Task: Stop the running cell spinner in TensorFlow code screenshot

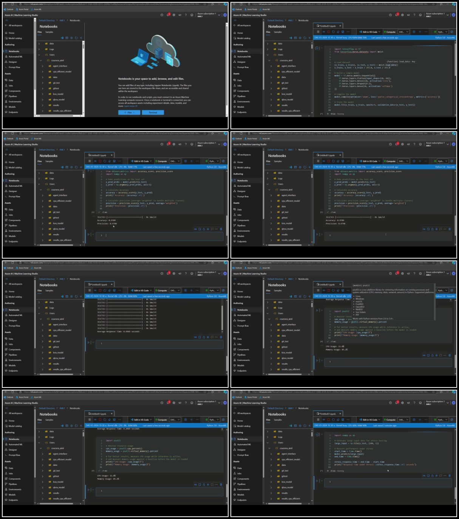Action: point(317,48)
